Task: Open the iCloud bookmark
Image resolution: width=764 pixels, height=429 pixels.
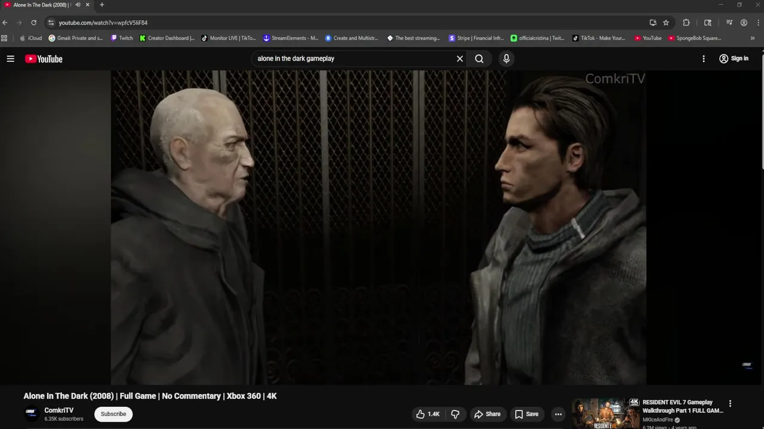Action: coord(31,38)
